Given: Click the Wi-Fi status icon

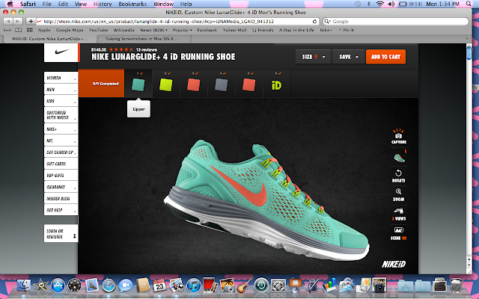Looking at the screenshot, I should (379, 4).
